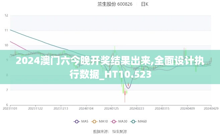
Task: Click the MA60 line start near 11
Action: coord(11,30)
